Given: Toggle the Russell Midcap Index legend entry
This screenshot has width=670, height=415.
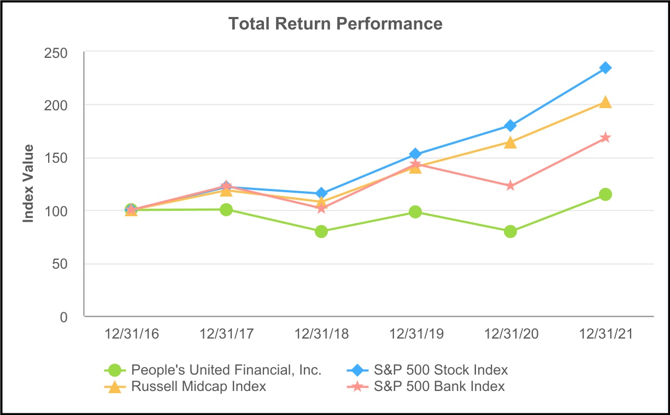Looking at the screenshot, I should 186,387.
